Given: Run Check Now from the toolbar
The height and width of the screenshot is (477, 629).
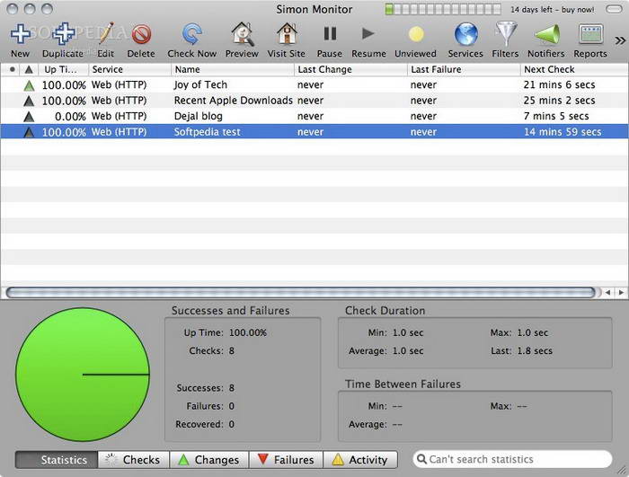Looking at the screenshot, I should (x=191, y=34).
